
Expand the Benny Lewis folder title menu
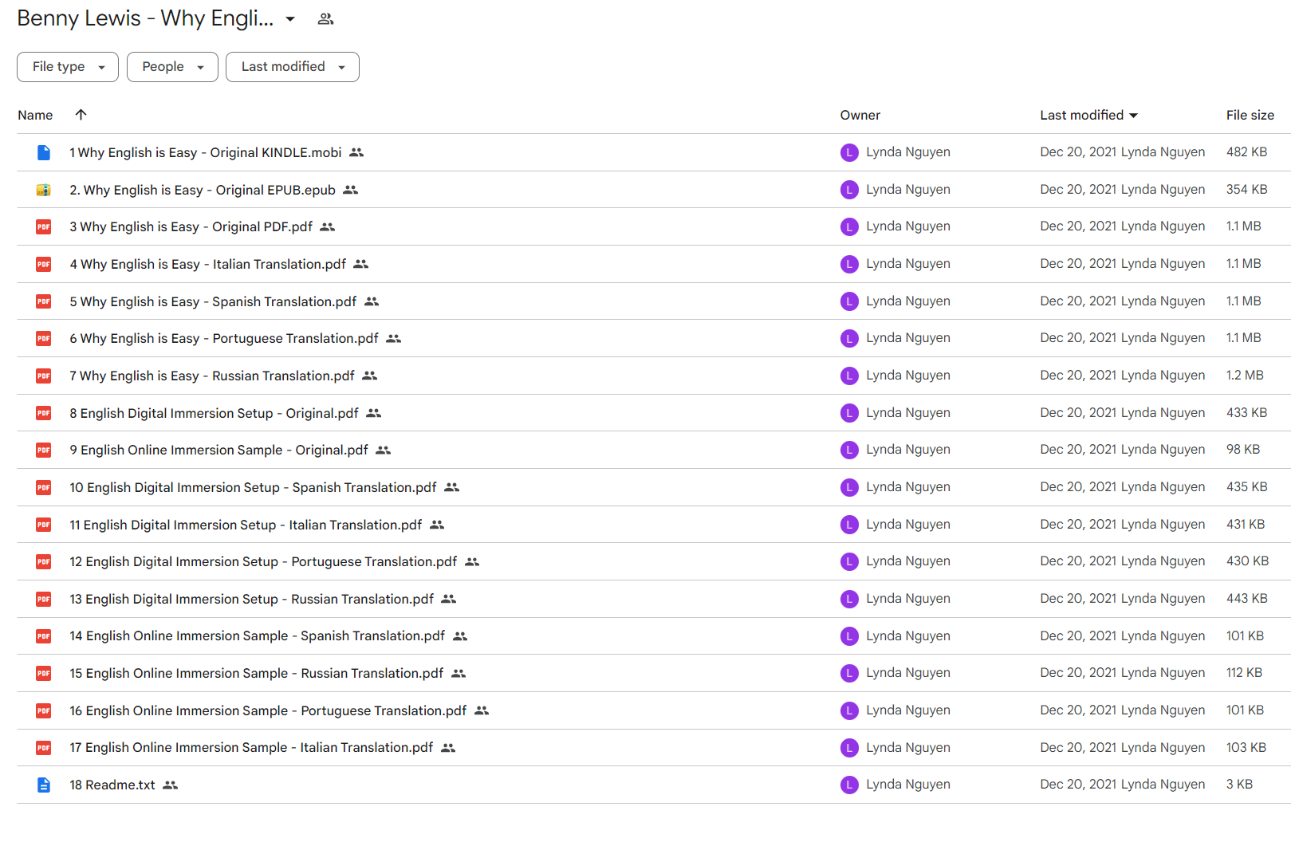click(290, 19)
